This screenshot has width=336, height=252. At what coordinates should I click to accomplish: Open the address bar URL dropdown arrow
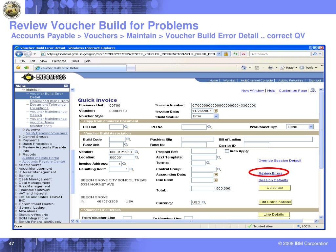tap(219, 54)
